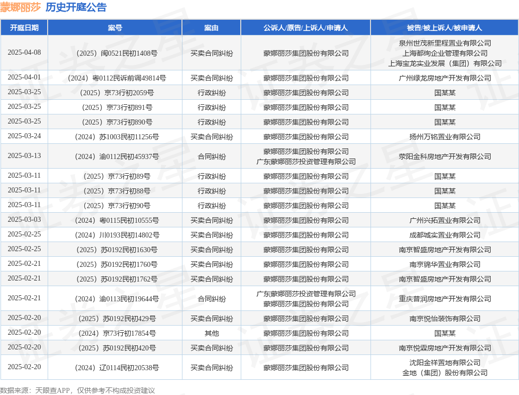Click 南京智盛房地产开发有限公司 in 苏0192民初1630号 row

(x=445, y=250)
